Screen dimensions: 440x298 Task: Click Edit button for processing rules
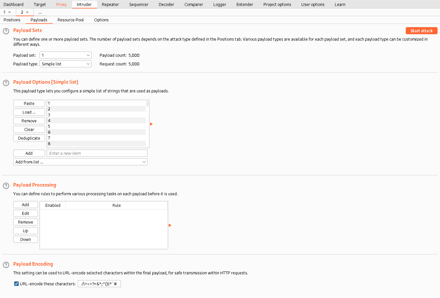25,213
